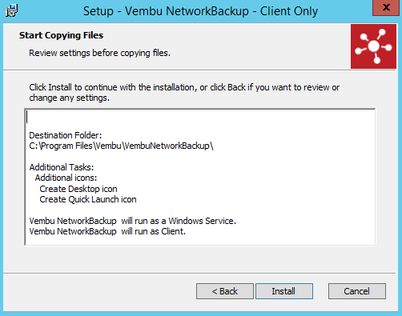Cancel the Vembu NetworkBackup setup
Viewport: 402px width, 316px height.
(x=357, y=291)
